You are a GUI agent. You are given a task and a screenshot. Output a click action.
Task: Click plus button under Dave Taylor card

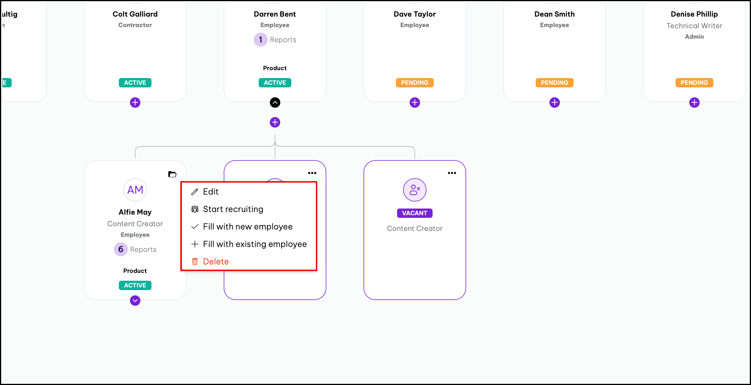point(415,103)
